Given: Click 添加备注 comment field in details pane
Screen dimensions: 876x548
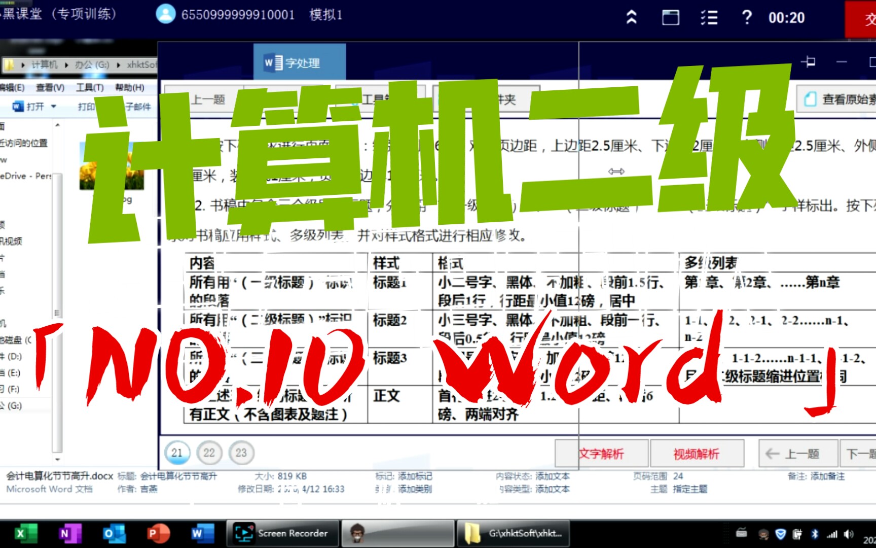Looking at the screenshot, I should point(827,476).
